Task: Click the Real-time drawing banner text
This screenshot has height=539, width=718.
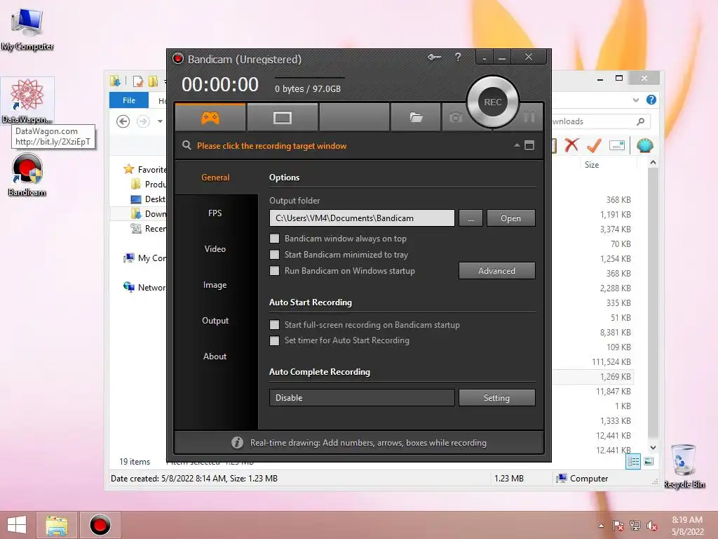Action: click(x=368, y=443)
